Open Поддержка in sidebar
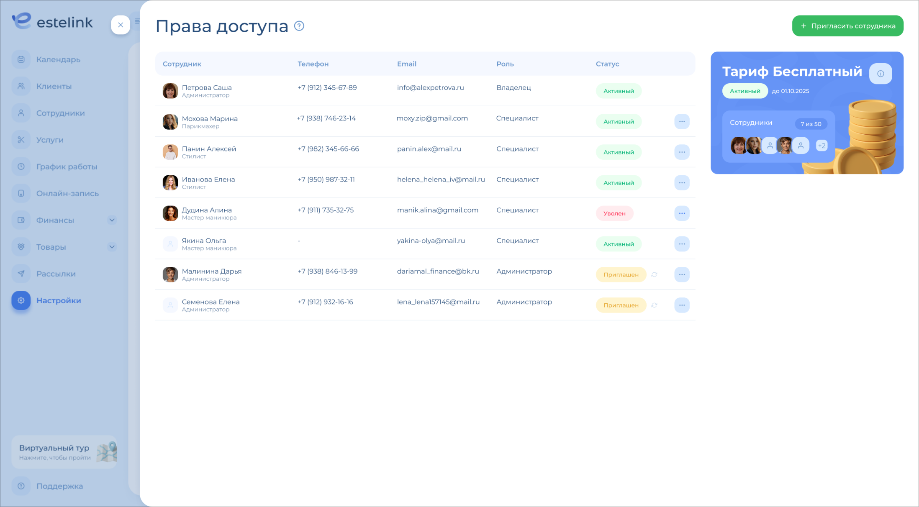 [x=59, y=486]
